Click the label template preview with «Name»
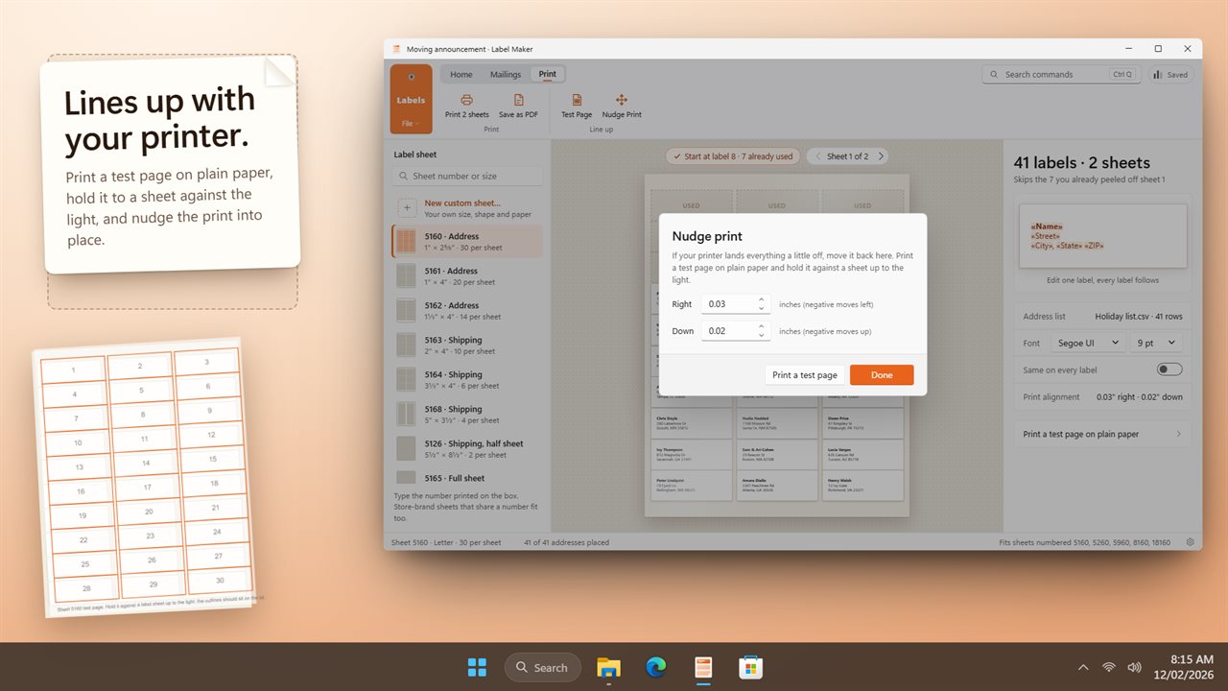 1103,236
